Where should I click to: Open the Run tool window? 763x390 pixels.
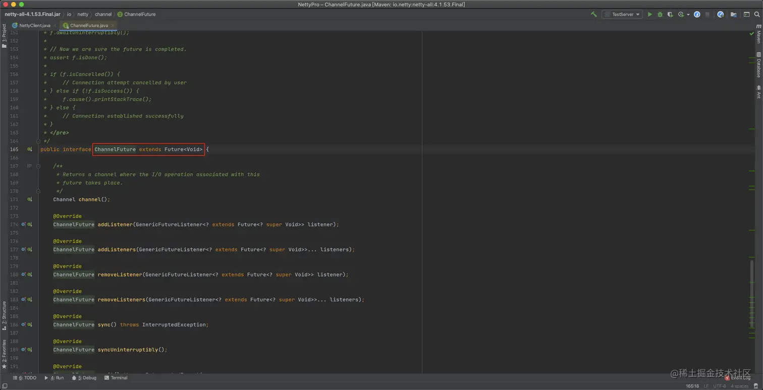coord(54,378)
